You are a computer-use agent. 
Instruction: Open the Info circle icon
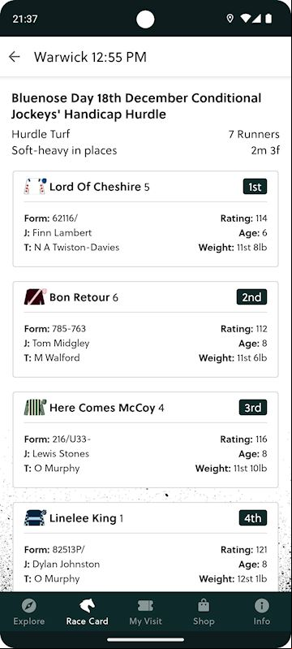(262, 606)
